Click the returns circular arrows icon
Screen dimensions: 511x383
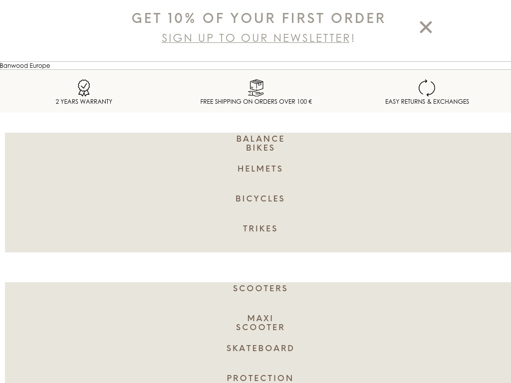click(x=427, y=88)
